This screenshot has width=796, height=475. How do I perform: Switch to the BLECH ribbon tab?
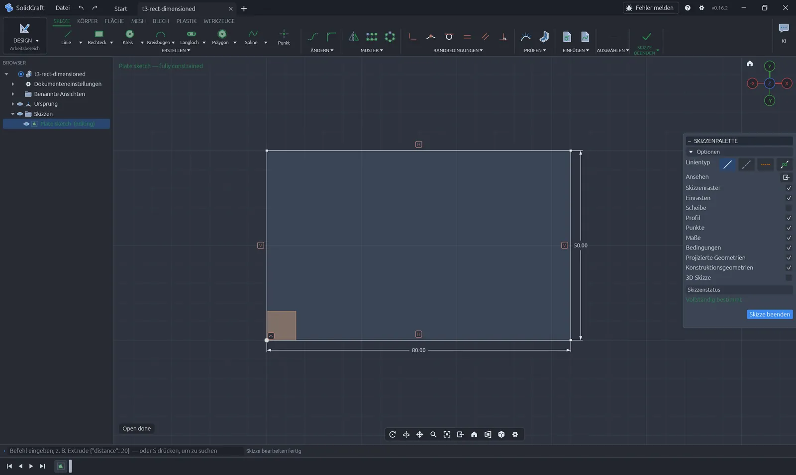(161, 21)
